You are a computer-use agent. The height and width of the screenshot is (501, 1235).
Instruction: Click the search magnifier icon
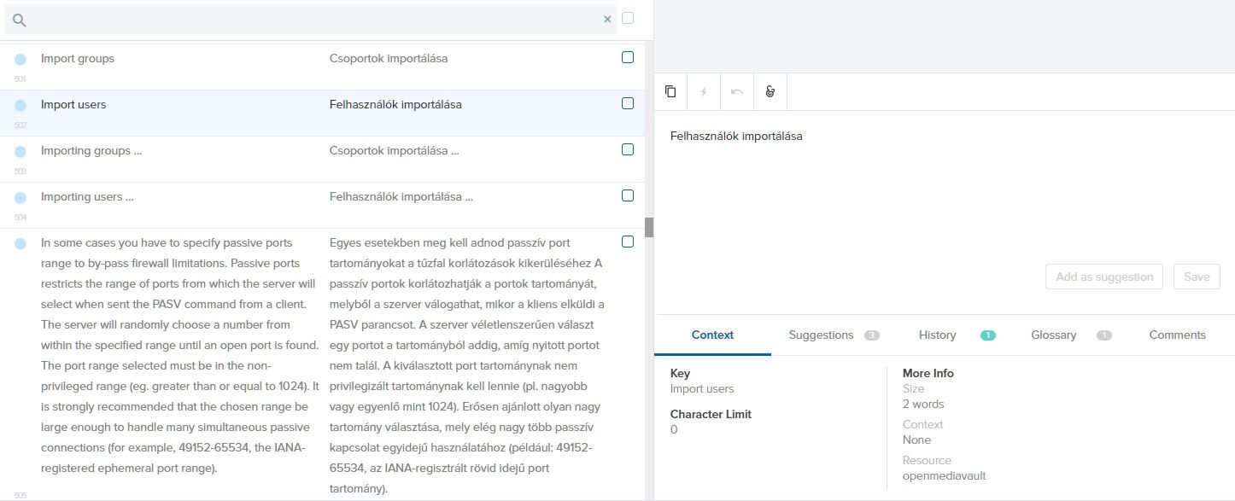[19, 20]
